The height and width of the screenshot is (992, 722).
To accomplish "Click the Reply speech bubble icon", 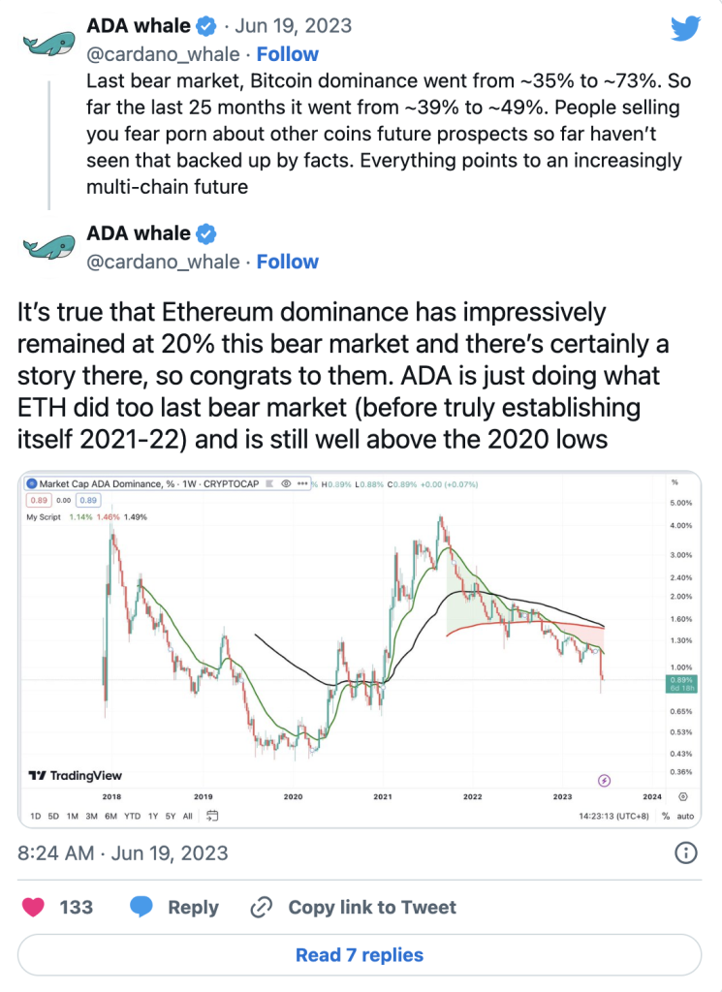I will click(x=141, y=907).
